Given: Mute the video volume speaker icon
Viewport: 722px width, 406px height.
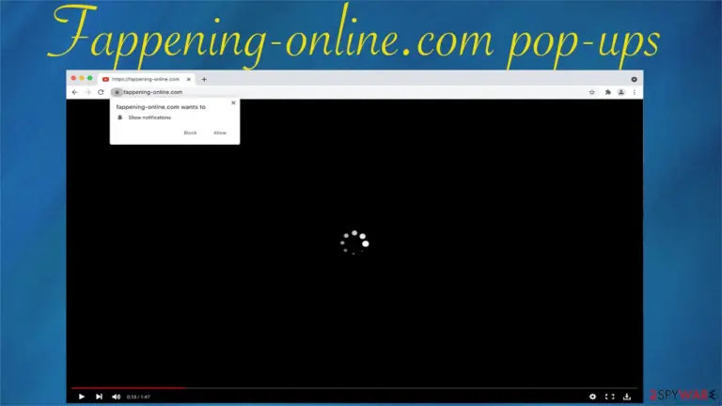Looking at the screenshot, I should [116, 397].
